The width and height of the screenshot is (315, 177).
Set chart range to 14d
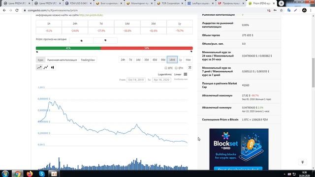pyautogui.click(x=138, y=60)
